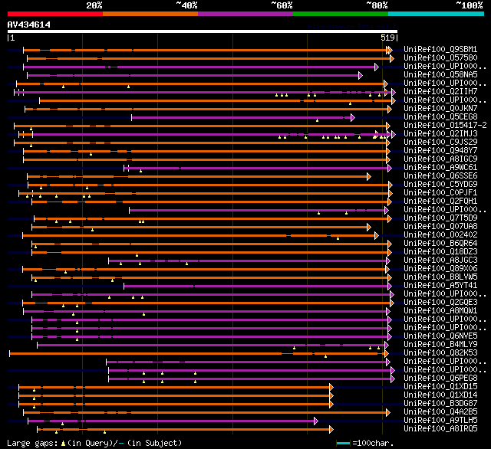Open hit UniRef100_Q58NA5
The width and height of the screenshot is (491, 449).
pos(440,75)
